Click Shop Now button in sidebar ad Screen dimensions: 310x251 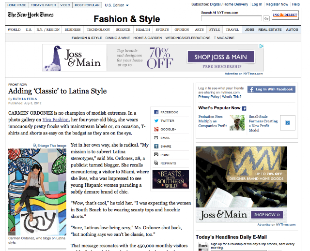tap(267, 215)
